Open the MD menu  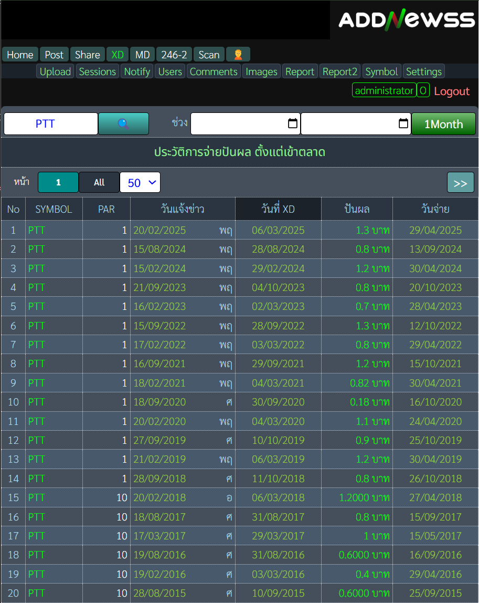[143, 55]
